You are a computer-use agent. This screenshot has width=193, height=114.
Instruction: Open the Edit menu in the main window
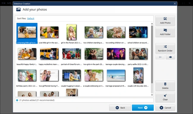[x=9, y=3]
